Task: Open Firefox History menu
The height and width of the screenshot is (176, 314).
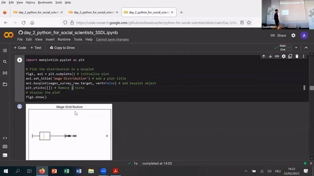Action: coord(30,2)
